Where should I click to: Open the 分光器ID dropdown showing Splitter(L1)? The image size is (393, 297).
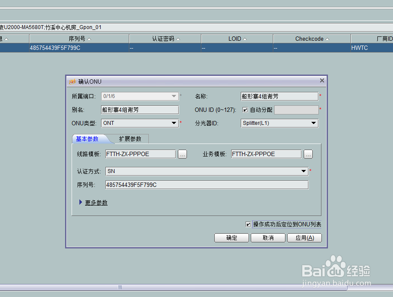[314, 123]
